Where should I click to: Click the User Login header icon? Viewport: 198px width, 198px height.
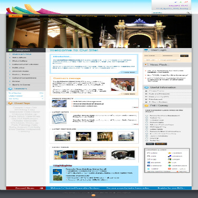tap(147, 50)
